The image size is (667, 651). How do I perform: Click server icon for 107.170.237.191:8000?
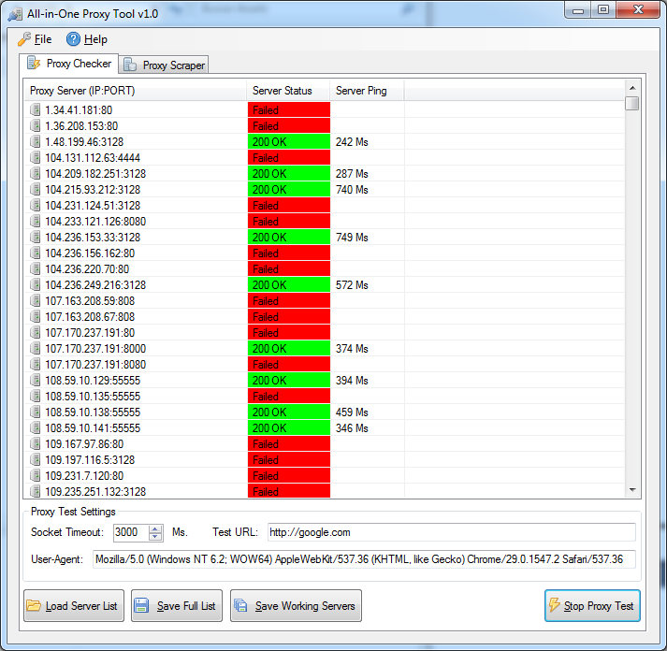pyautogui.click(x=36, y=348)
